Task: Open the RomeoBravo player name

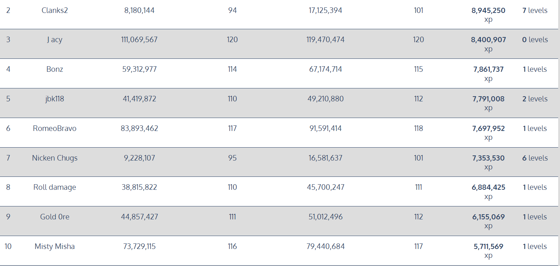Action: [x=55, y=128]
